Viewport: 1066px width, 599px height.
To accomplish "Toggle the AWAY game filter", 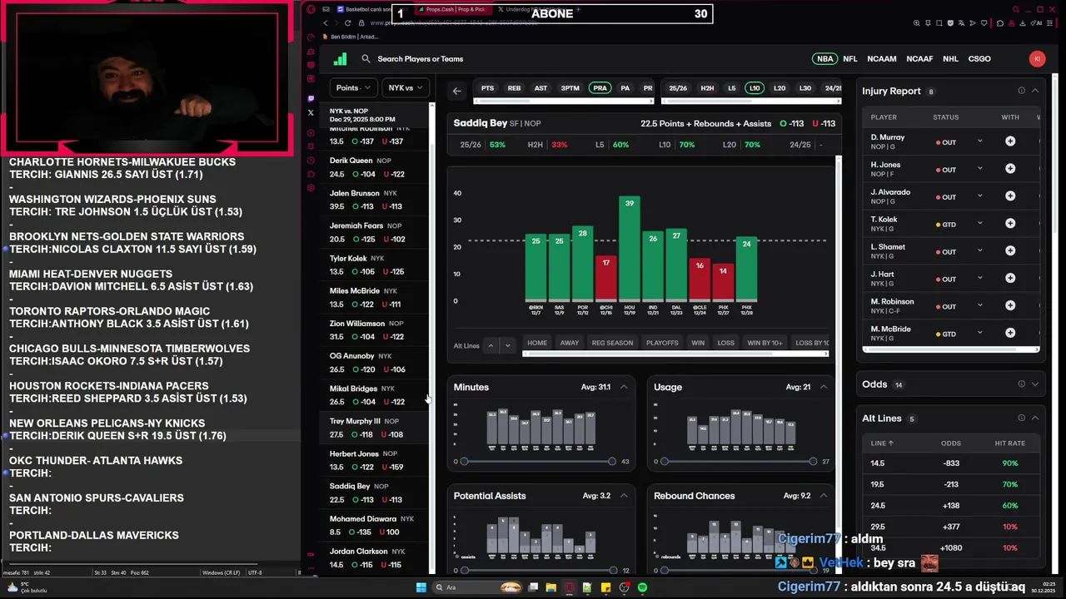I will point(570,343).
